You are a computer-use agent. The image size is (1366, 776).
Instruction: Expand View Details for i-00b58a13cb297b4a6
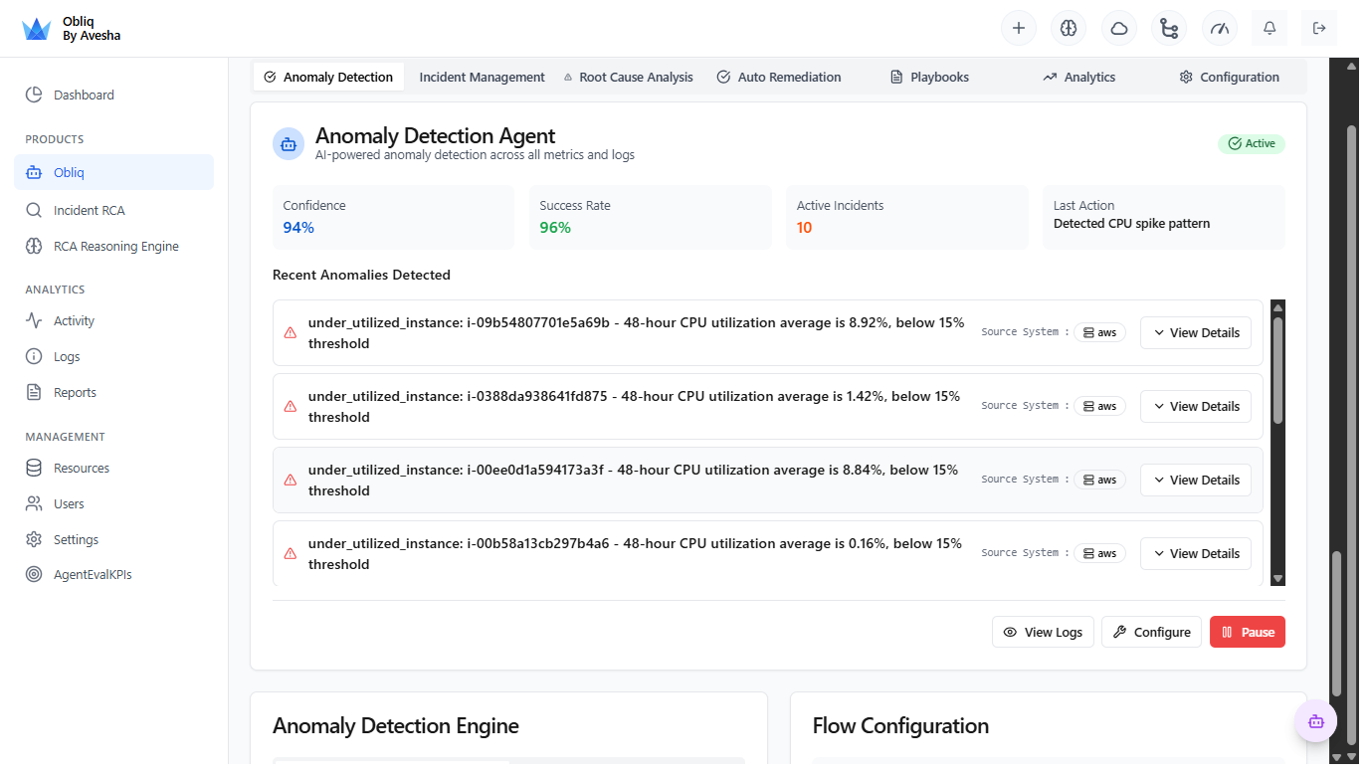[1196, 554]
